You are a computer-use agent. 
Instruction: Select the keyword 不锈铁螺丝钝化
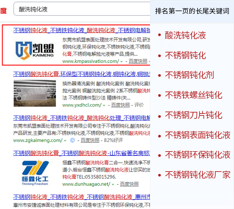tap(193, 95)
